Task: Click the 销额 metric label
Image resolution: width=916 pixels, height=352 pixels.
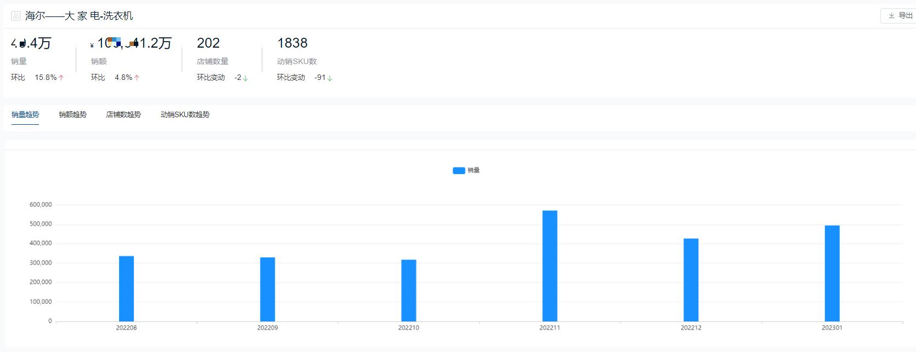Action: (99, 61)
